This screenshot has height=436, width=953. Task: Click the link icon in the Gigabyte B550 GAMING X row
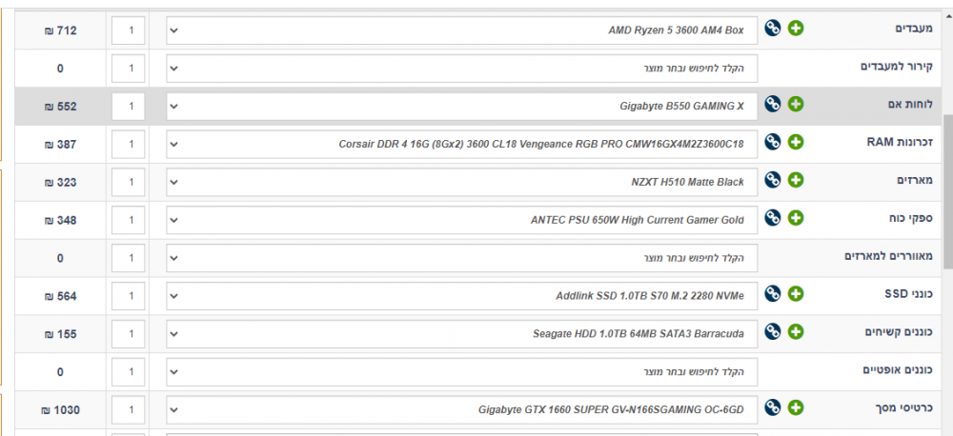(773, 104)
